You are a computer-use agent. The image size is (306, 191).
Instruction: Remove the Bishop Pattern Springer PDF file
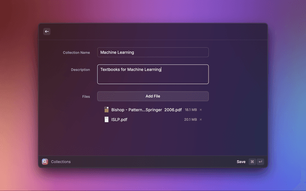(x=201, y=110)
